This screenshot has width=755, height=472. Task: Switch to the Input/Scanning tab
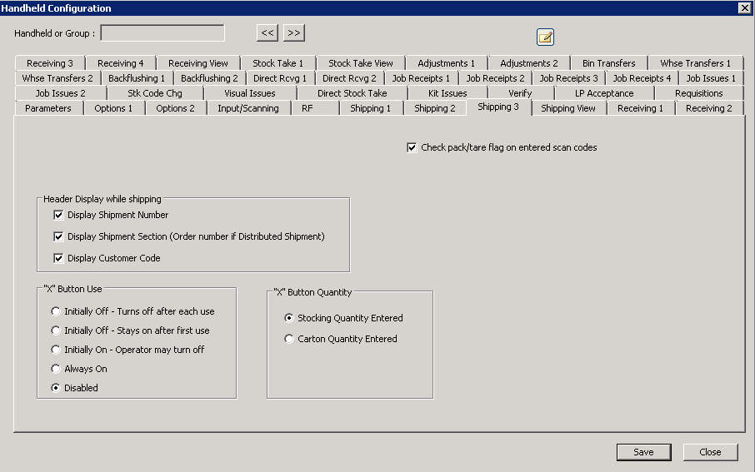tap(247, 108)
